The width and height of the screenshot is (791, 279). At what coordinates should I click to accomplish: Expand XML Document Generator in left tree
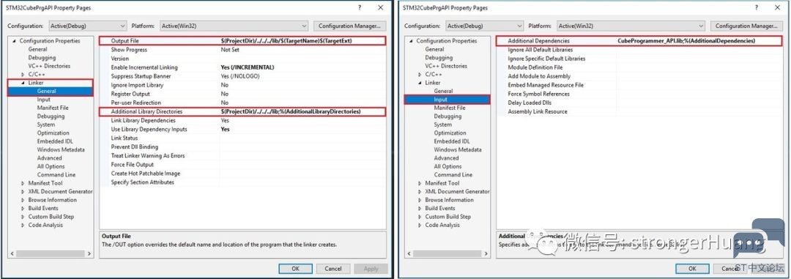tap(23, 192)
